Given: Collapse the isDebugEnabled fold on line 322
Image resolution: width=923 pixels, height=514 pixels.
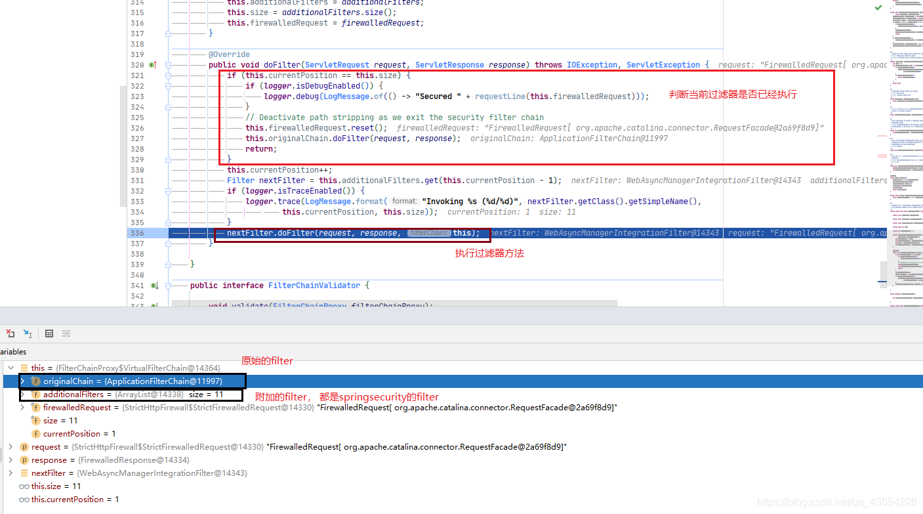Looking at the screenshot, I should tap(169, 86).
